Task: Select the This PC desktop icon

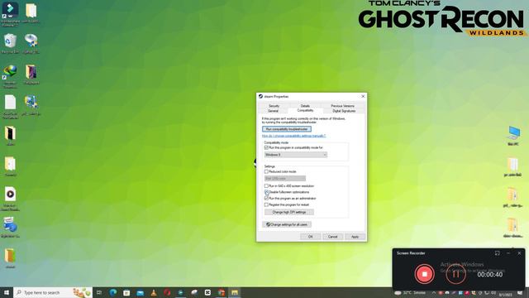Action: click(513, 136)
